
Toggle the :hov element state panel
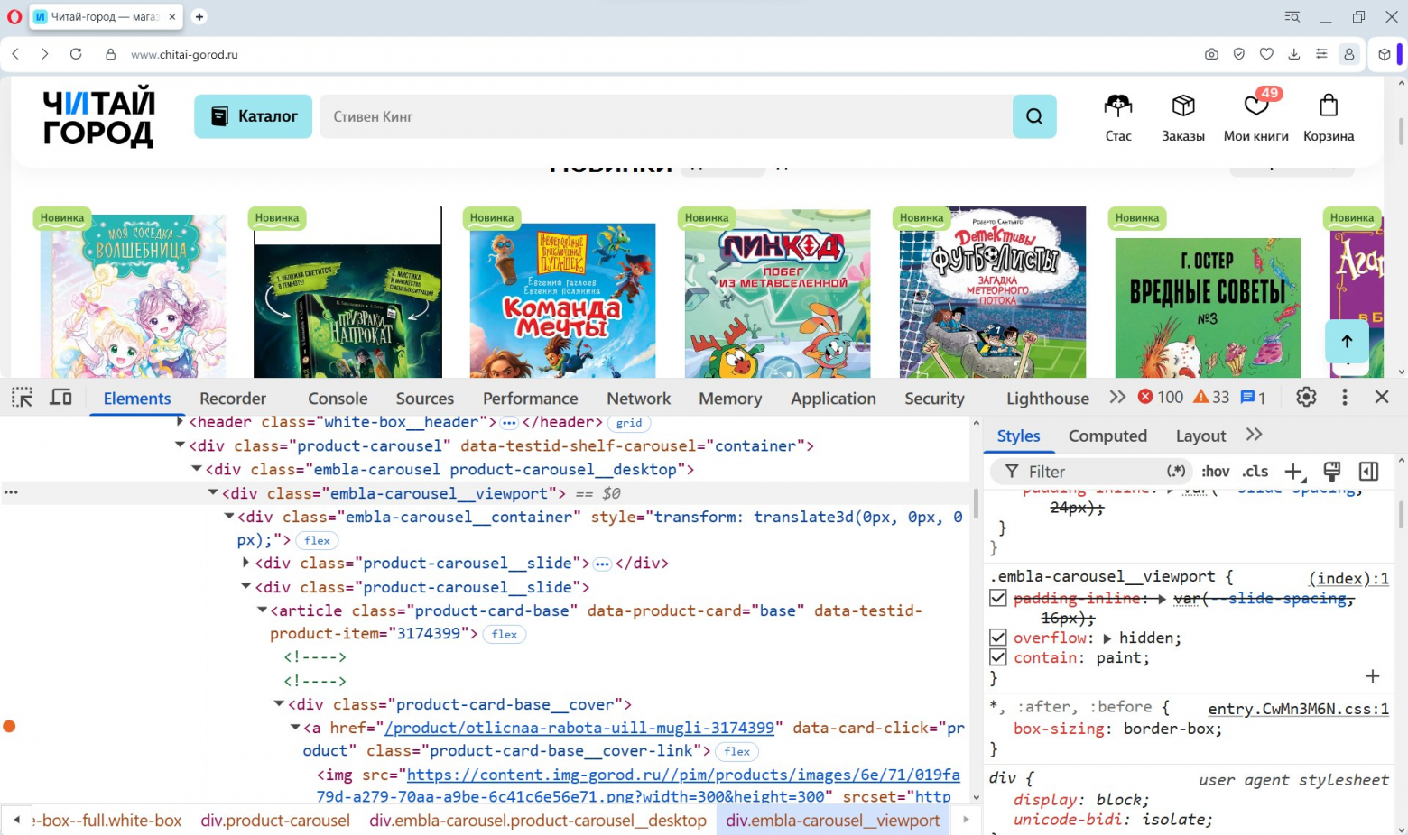click(x=1215, y=471)
